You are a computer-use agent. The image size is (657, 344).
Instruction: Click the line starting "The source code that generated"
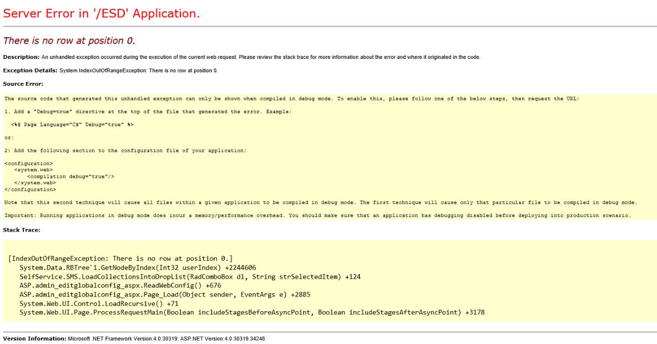pos(291,98)
